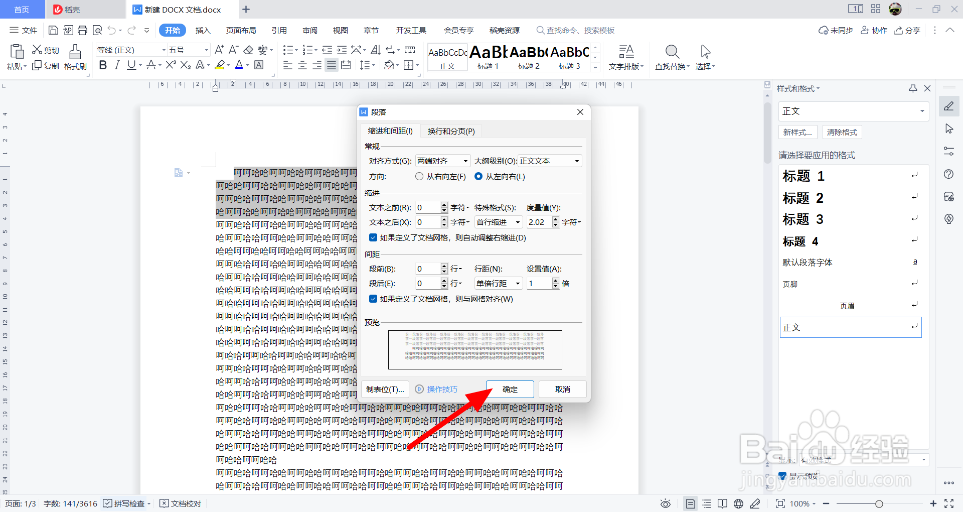Expand the styles gallery arrow
963x512 pixels.
(x=595, y=67)
